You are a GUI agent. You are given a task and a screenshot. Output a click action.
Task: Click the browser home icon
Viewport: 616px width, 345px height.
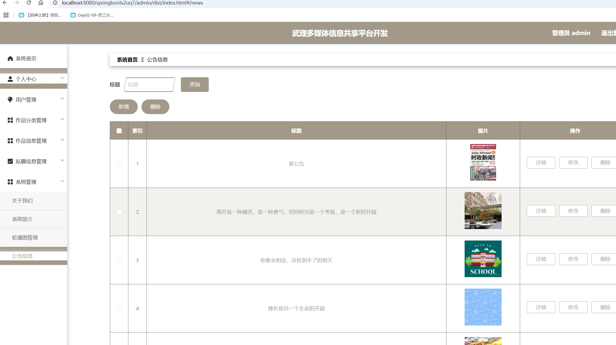tap(41, 3)
